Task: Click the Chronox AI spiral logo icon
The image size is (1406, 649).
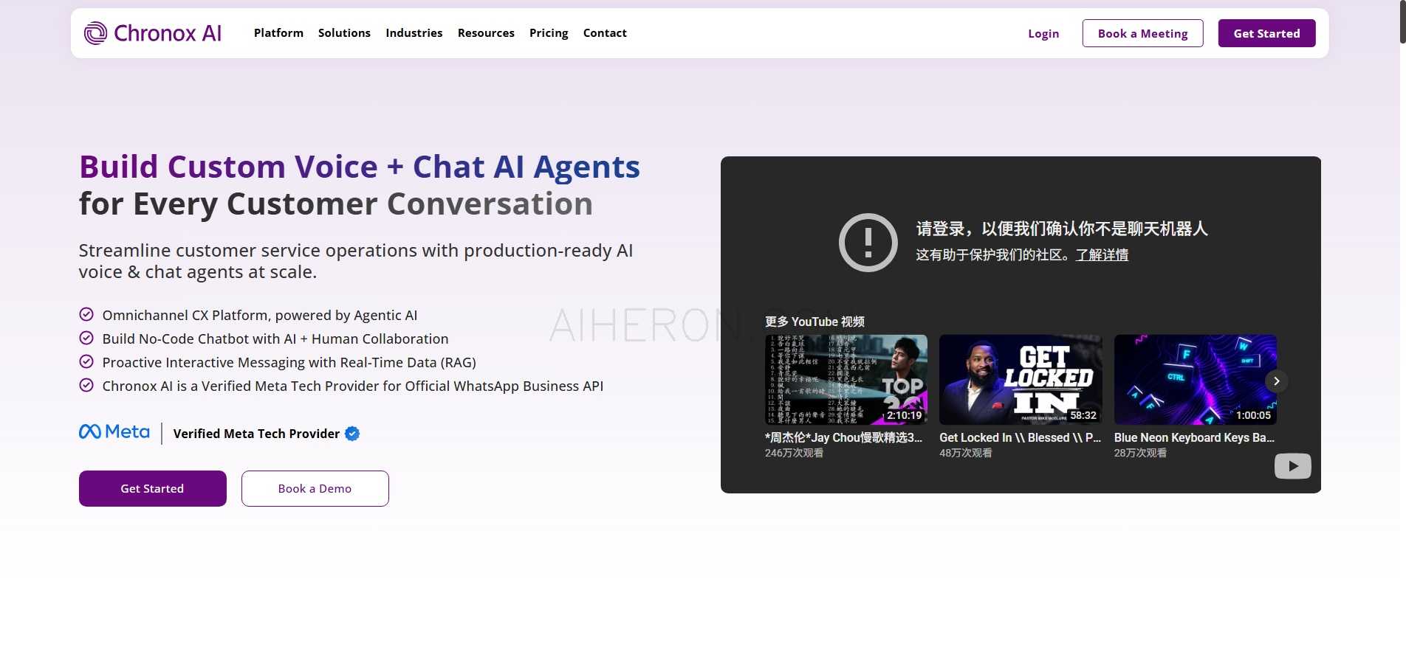Action: tap(95, 33)
